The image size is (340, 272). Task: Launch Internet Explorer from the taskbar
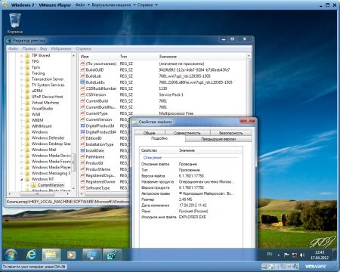point(31,255)
